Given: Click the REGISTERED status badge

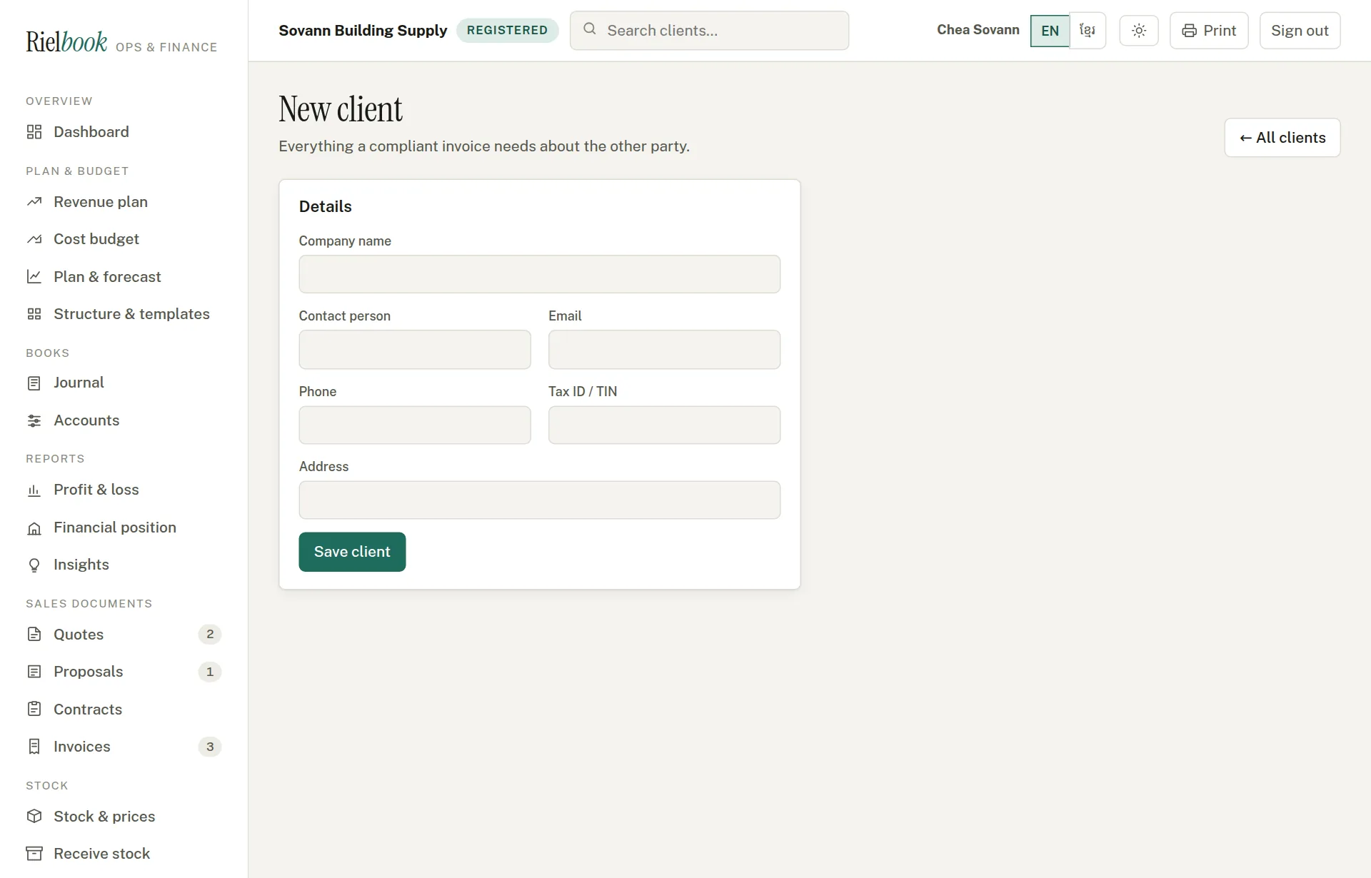Looking at the screenshot, I should 507,30.
